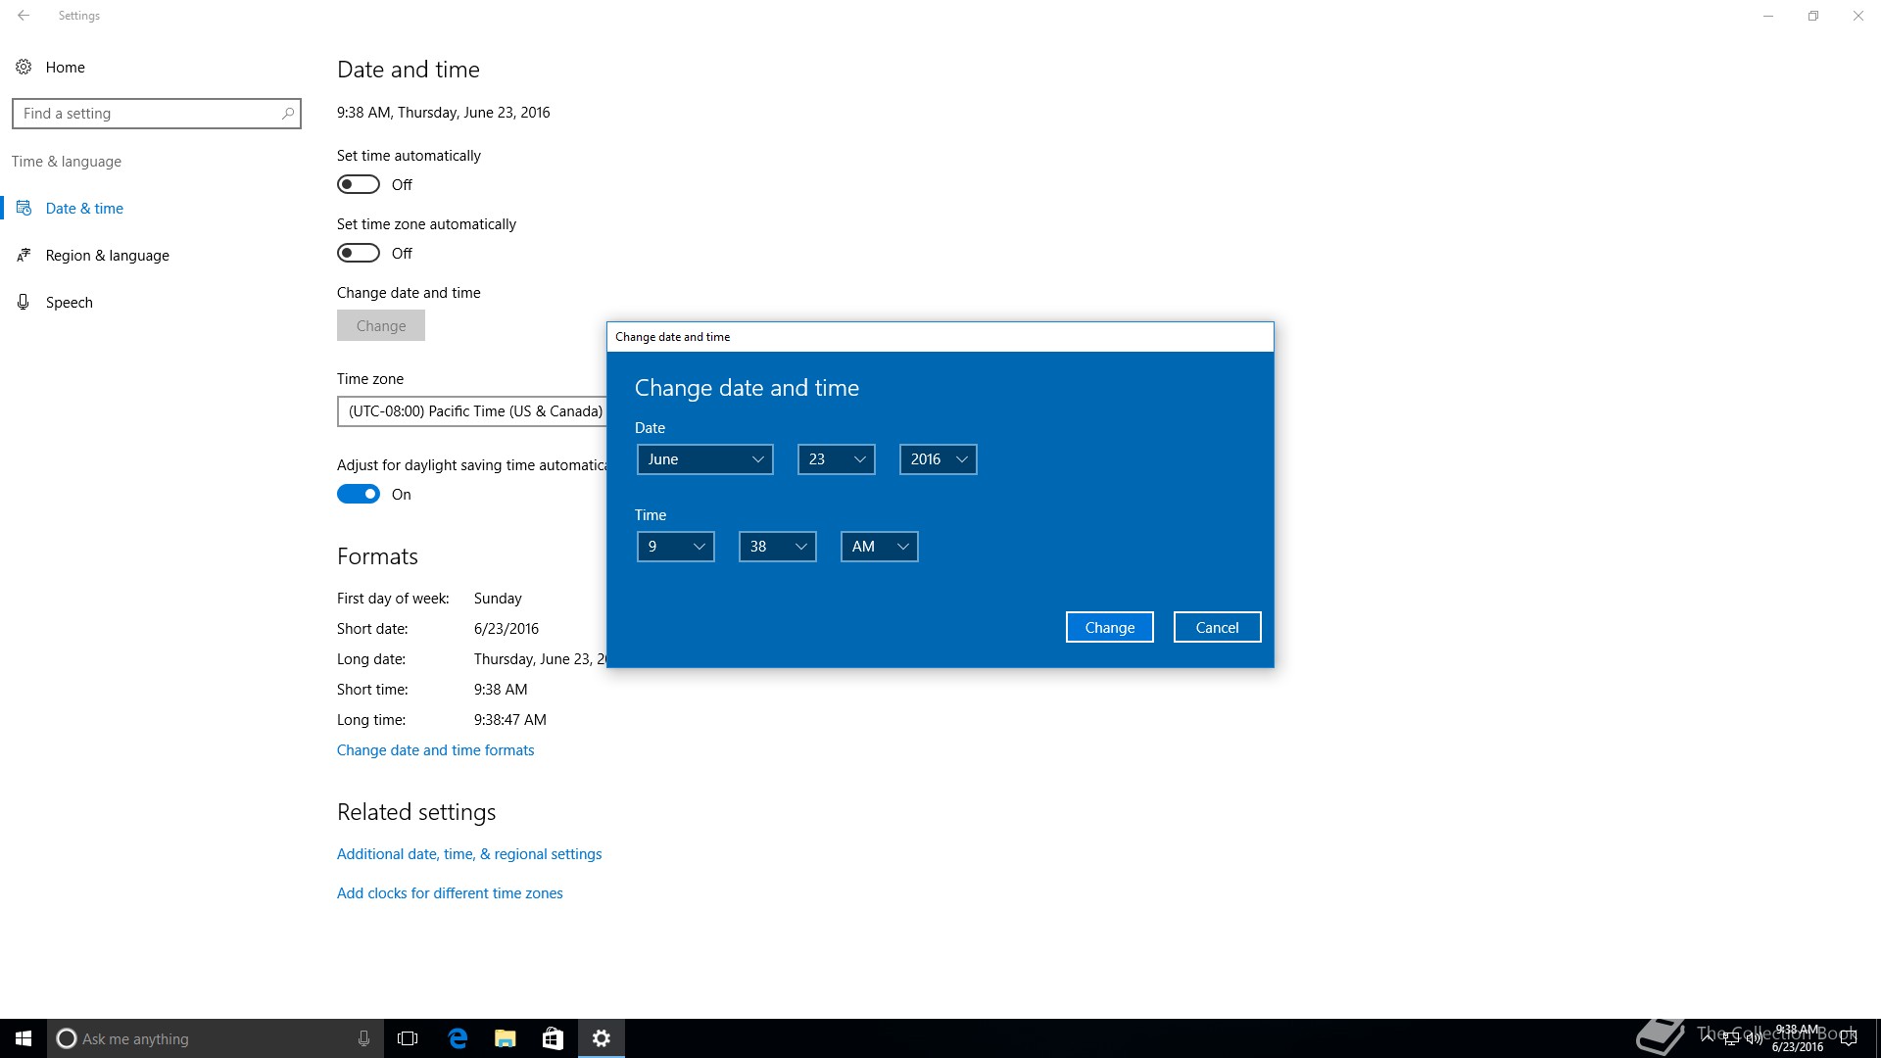The image size is (1881, 1058).
Task: Click Change button in the dialog
Action: (x=1109, y=627)
